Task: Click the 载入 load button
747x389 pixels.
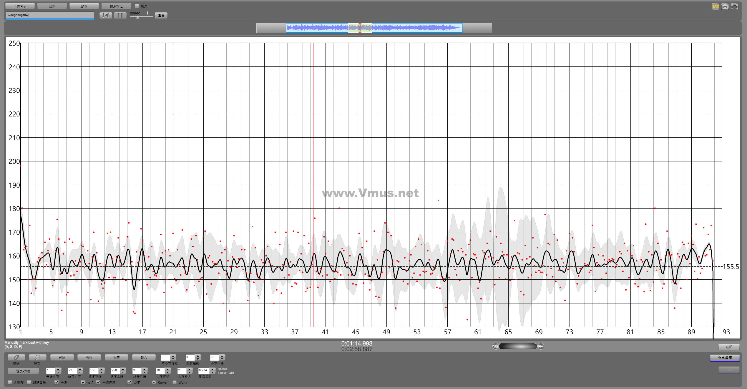Action: [144, 357]
